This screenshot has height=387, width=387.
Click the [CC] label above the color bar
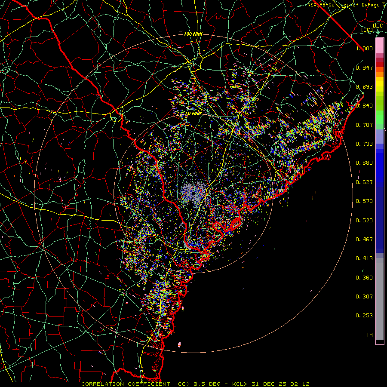(x=367, y=30)
